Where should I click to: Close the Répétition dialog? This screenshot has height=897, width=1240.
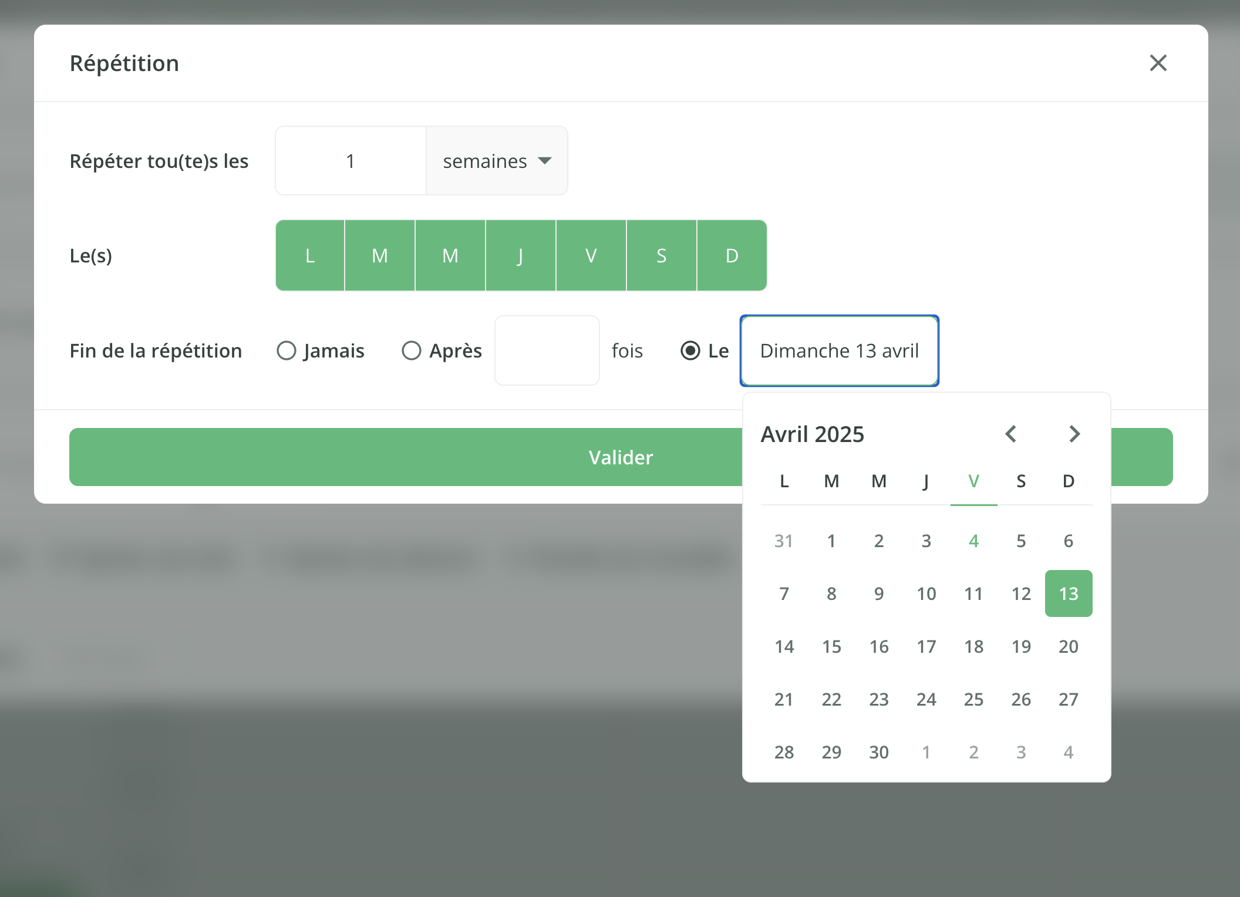point(1157,63)
